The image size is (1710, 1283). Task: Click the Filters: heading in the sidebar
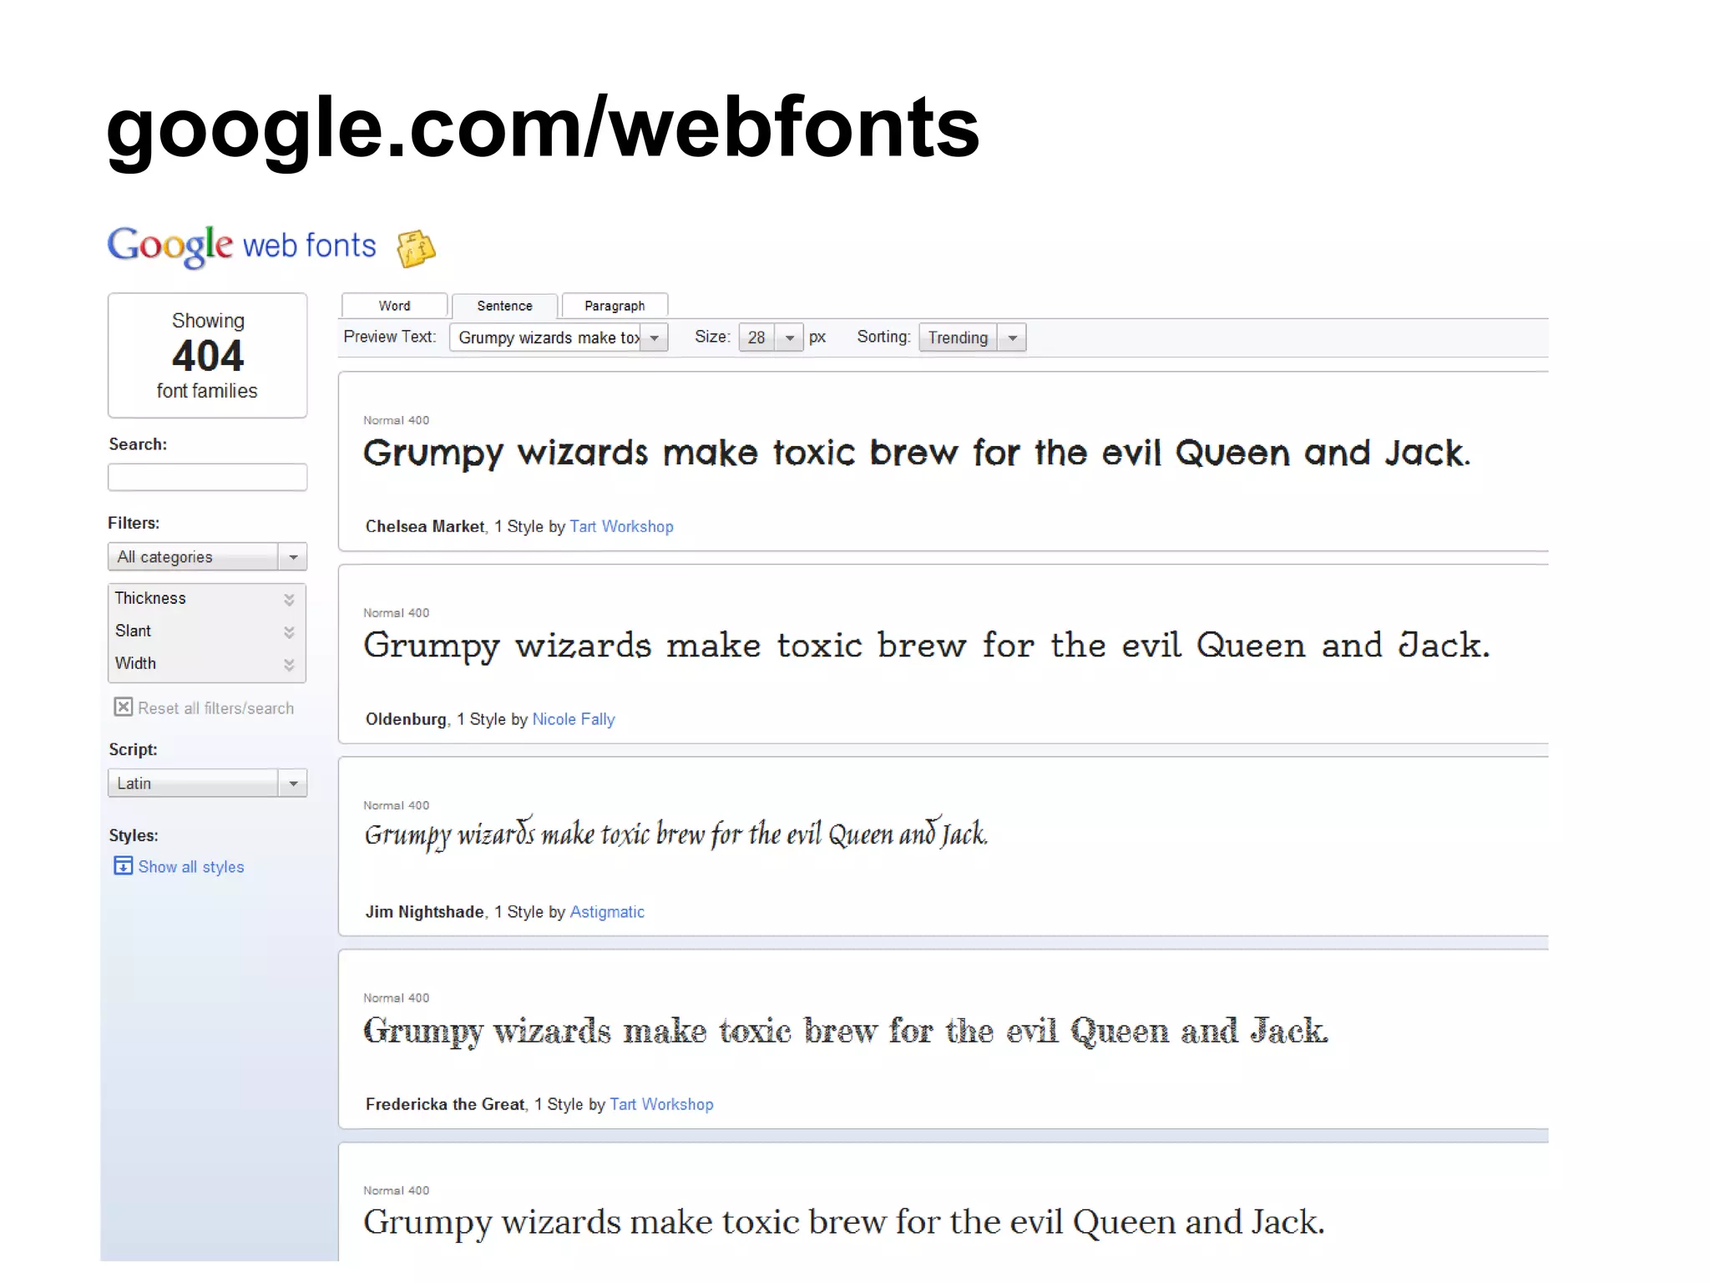coord(134,523)
